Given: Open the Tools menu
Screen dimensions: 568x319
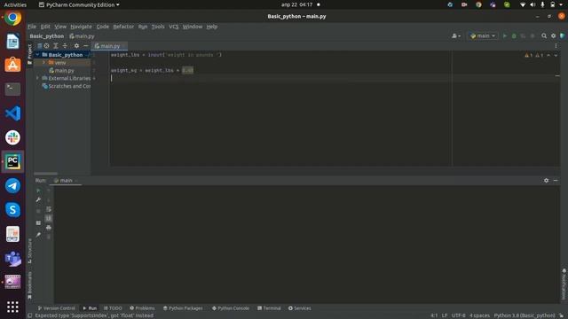Looking at the screenshot, I should [x=158, y=27].
